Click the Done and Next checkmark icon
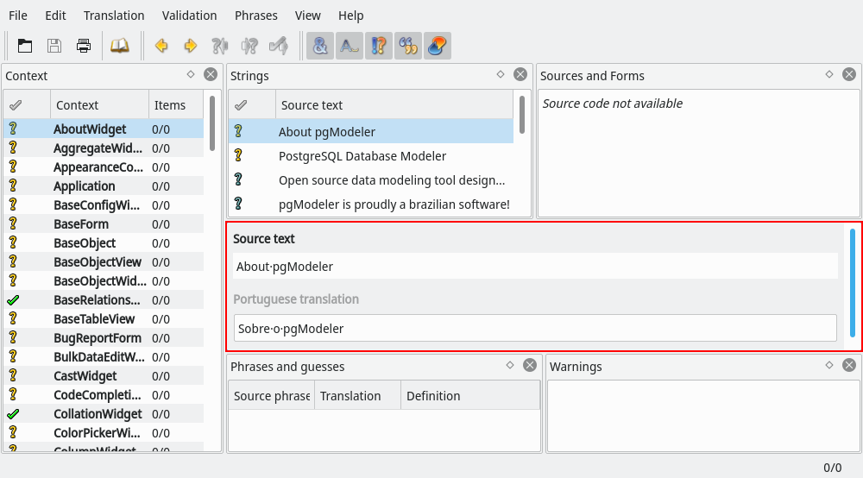The image size is (863, 478). [279, 46]
